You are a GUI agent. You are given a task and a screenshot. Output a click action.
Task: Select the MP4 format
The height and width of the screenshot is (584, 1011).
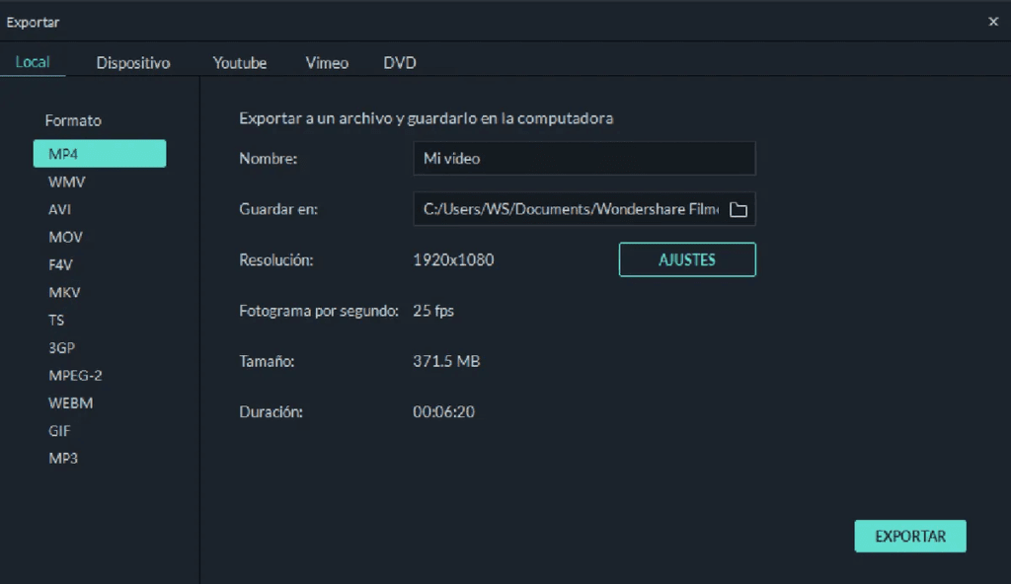point(100,154)
